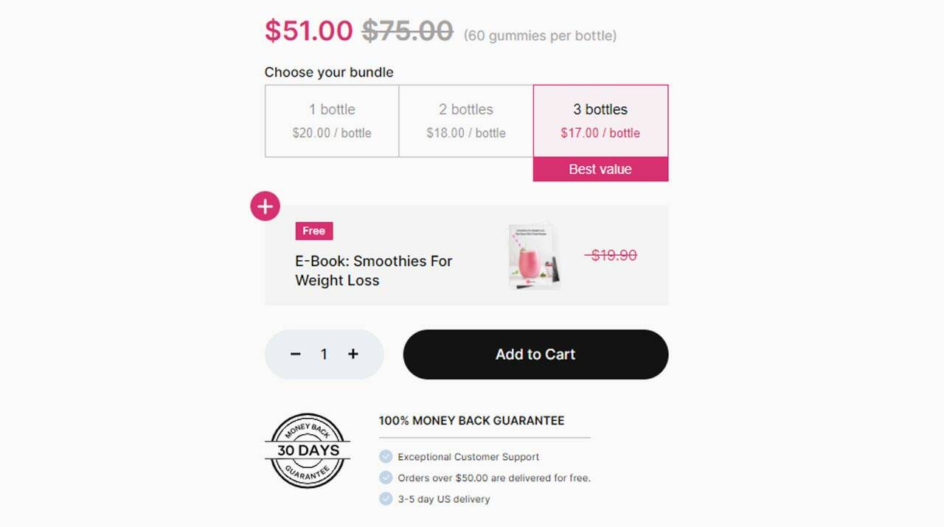Increase quantity with the plus button
This screenshot has height=527, width=944.
coord(353,355)
